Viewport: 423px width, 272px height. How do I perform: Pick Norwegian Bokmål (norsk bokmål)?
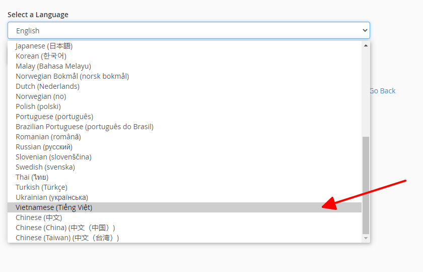point(72,76)
